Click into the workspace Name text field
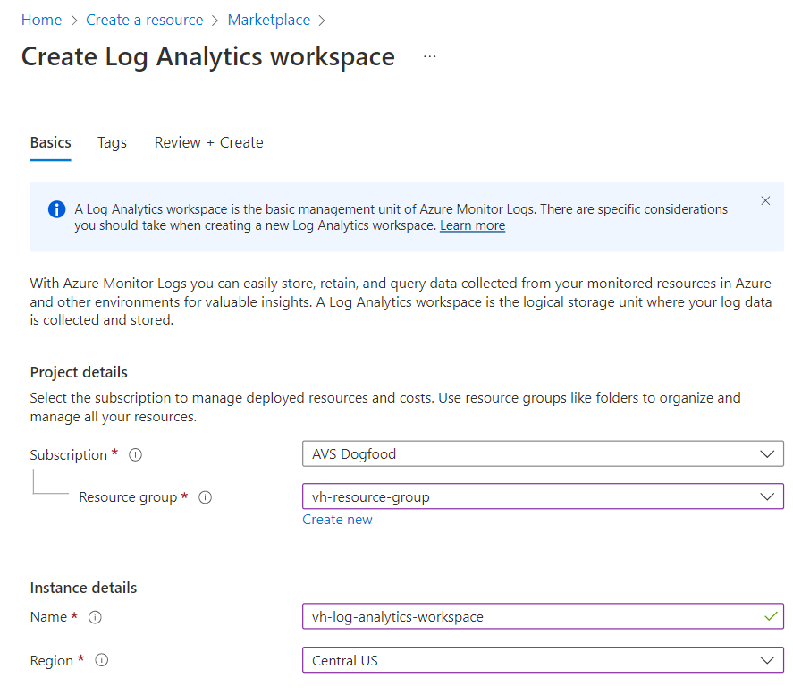 527,617
